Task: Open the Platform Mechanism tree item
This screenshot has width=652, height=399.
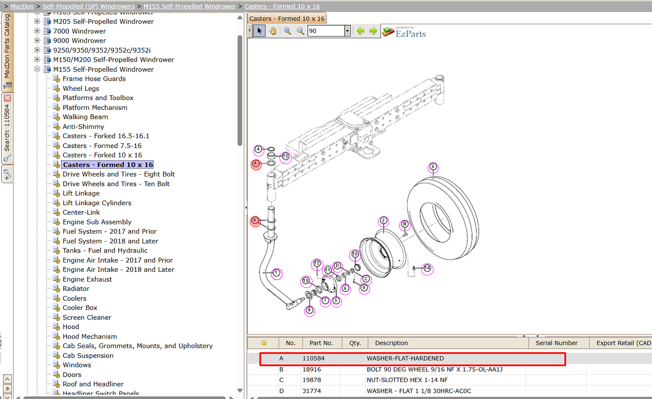Action: point(95,107)
